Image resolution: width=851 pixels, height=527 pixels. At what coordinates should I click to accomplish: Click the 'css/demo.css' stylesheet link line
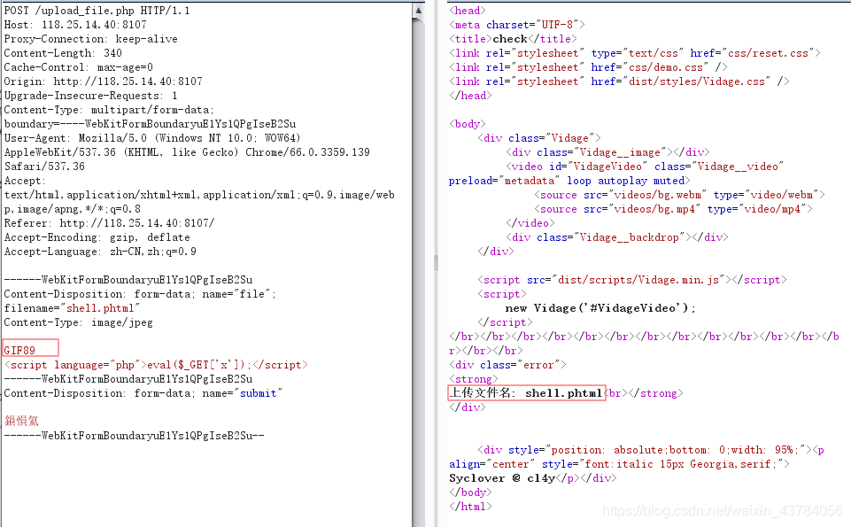(x=588, y=66)
